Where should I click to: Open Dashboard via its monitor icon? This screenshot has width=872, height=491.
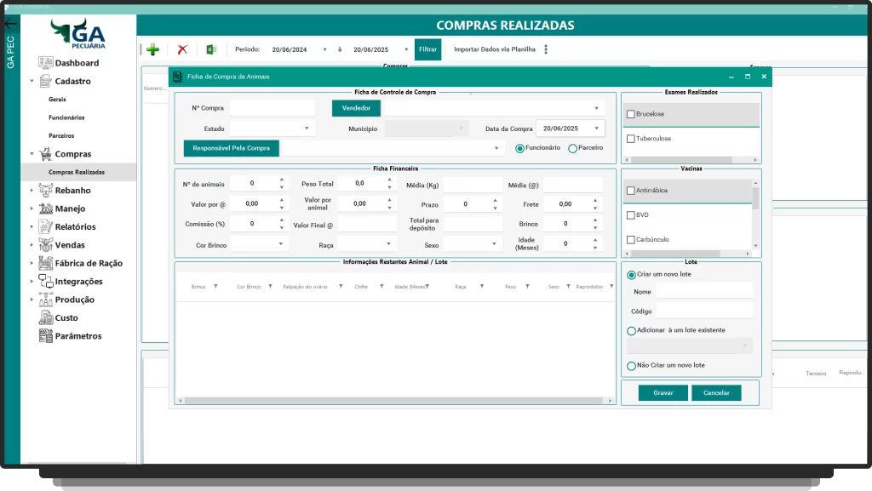coord(47,63)
